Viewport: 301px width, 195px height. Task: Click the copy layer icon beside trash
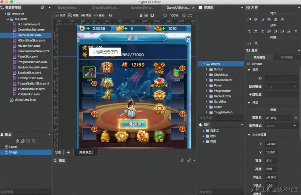(23, 141)
